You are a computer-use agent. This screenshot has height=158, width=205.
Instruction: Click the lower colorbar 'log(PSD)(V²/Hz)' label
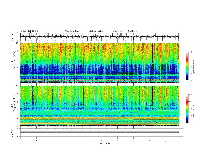click(x=194, y=110)
